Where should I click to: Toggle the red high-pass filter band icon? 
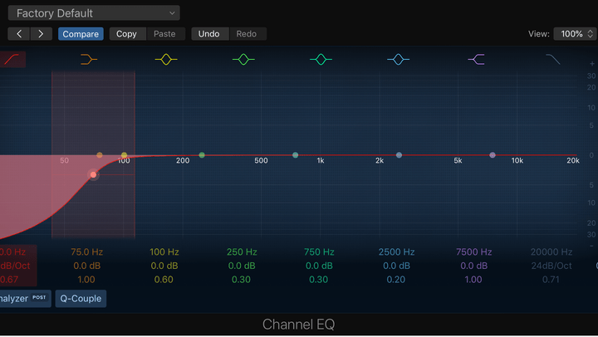click(x=12, y=60)
